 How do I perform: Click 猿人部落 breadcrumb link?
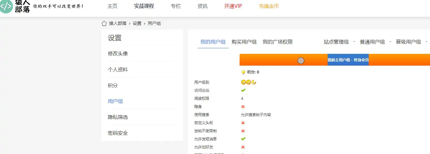point(118,23)
